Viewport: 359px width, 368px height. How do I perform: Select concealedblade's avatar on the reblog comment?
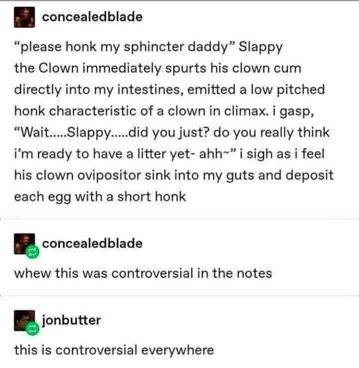pos(24,244)
